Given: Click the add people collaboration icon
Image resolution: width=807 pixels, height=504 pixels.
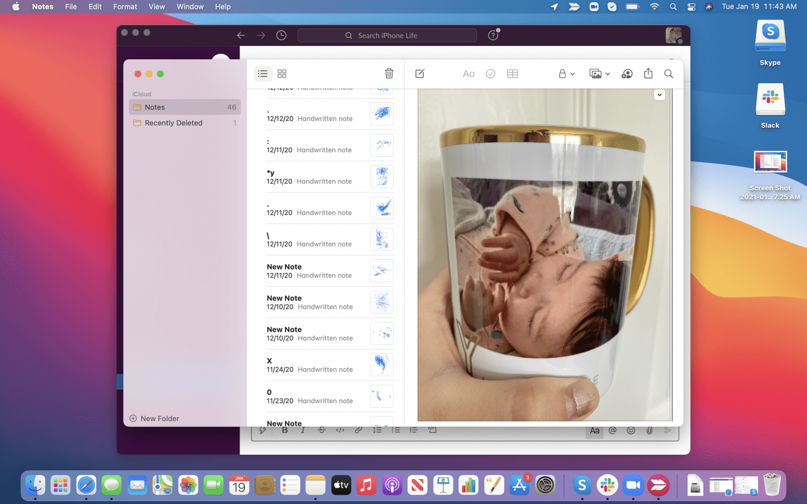Looking at the screenshot, I should tap(627, 74).
